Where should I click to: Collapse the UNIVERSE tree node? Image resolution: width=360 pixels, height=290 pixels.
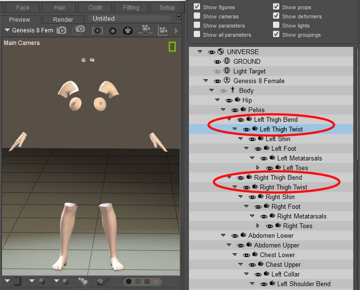[x=200, y=52]
